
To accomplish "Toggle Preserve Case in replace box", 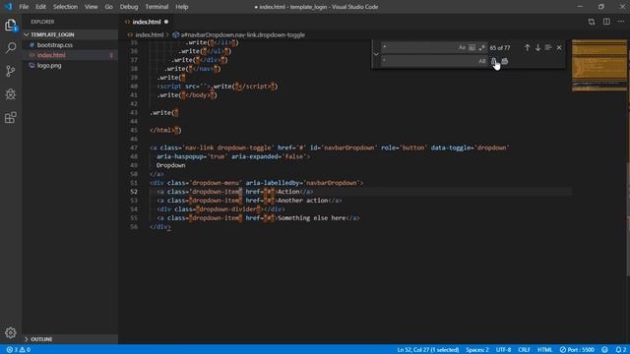I will click(x=481, y=61).
